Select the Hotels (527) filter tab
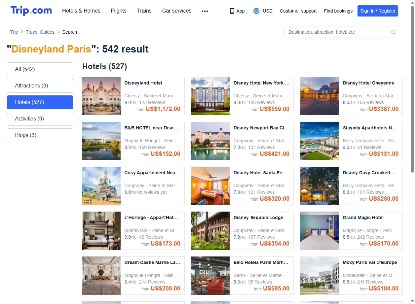The height and width of the screenshot is (304, 415). click(40, 102)
